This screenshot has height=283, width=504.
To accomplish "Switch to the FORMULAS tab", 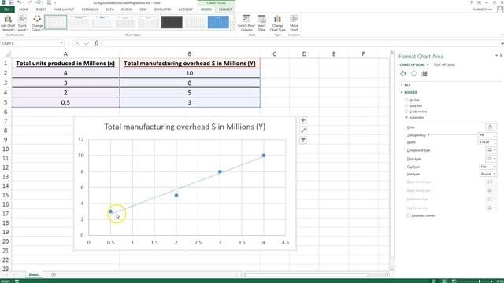I will (90, 9).
